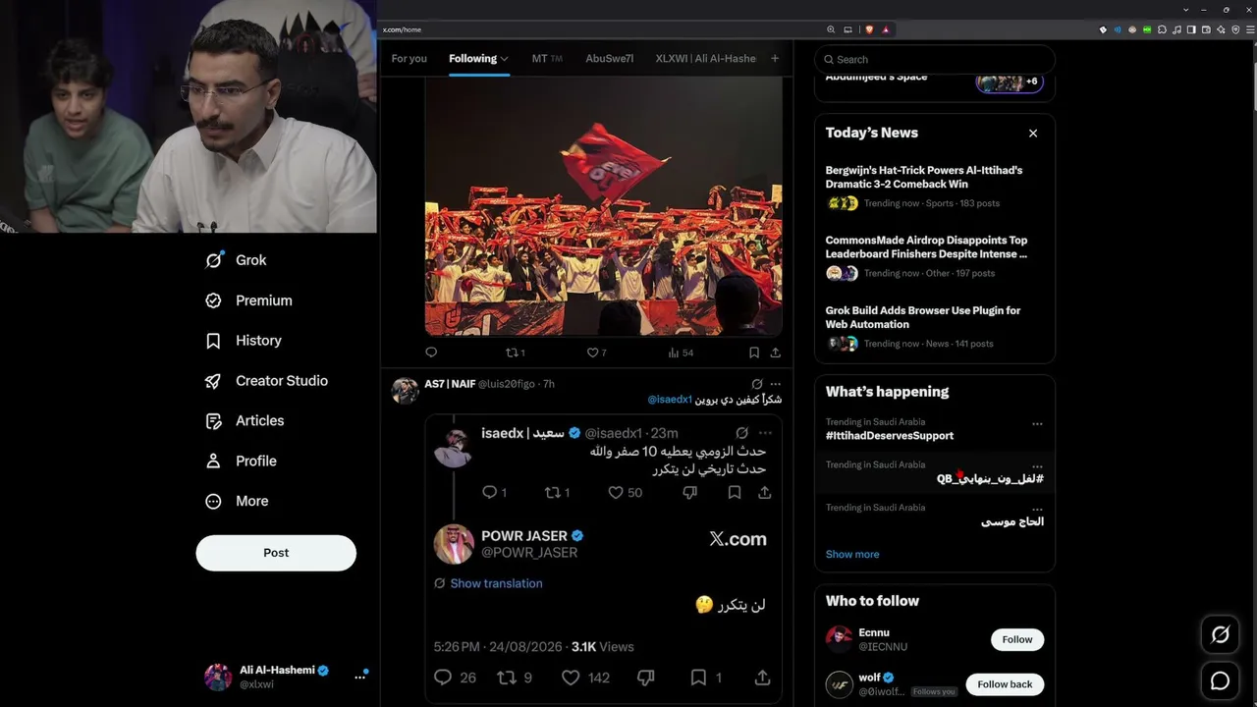
Task: Like POWR JASER post with 142 likes
Action: pos(585,678)
